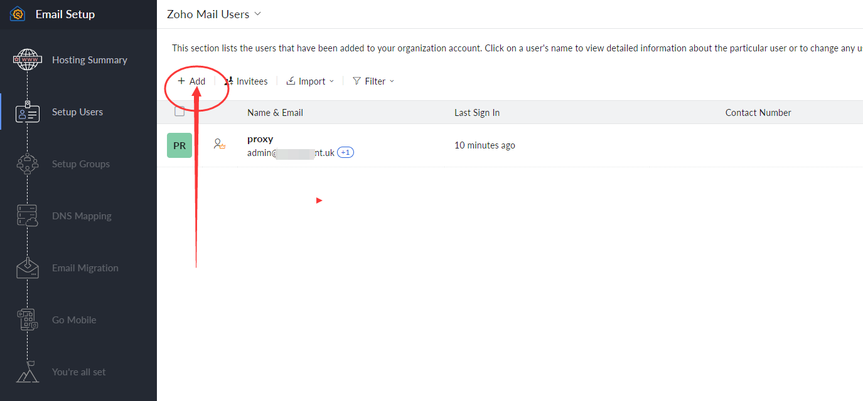Open the Email Migration step label
The width and height of the screenshot is (863, 401).
(x=85, y=268)
